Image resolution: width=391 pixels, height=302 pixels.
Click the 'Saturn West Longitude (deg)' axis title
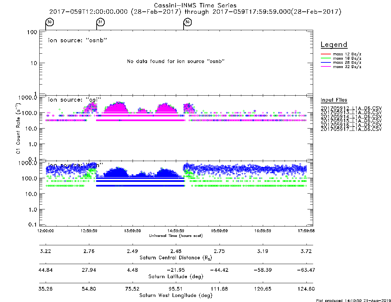(x=176, y=296)
